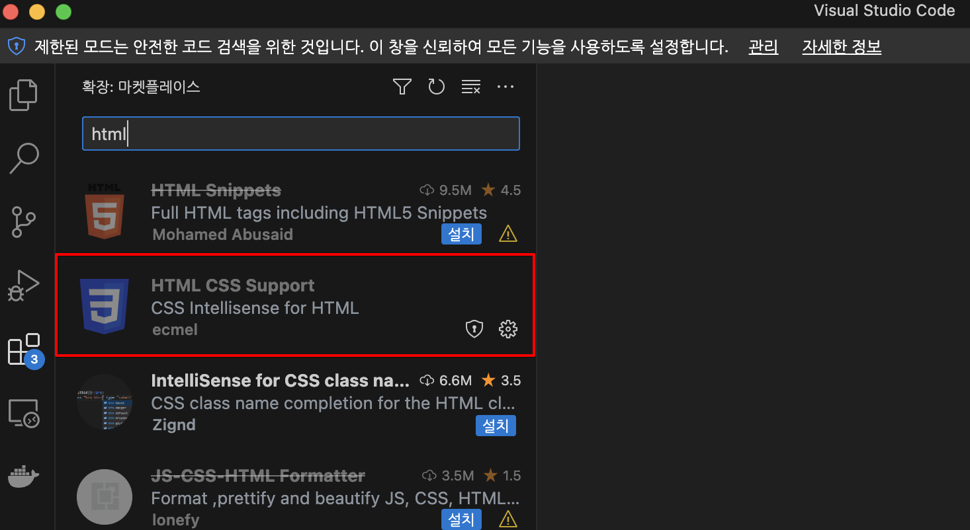This screenshot has height=530, width=970.
Task: Click the extension search field containing html
Action: click(x=301, y=133)
